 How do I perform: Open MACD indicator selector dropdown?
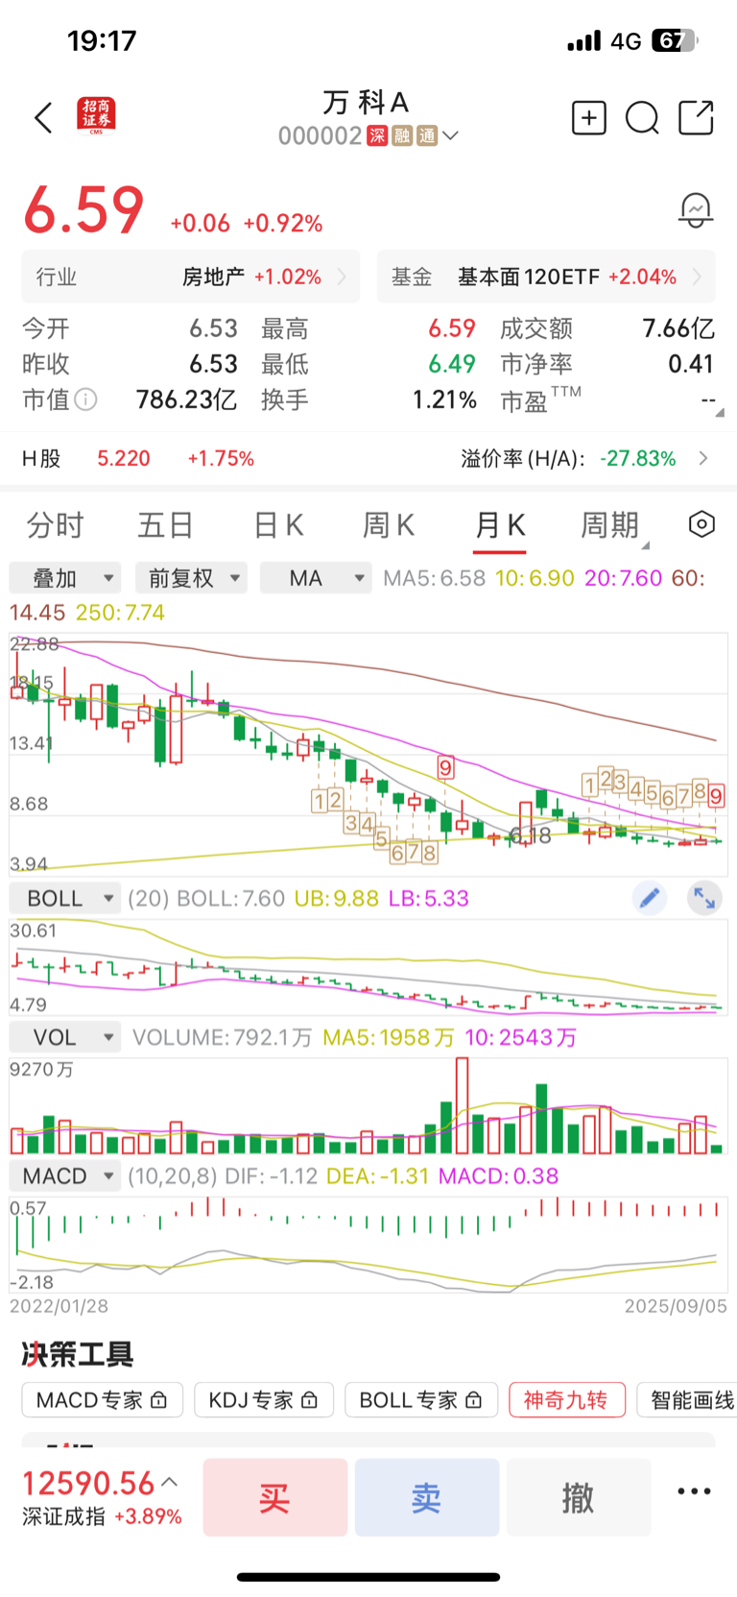pos(65,1175)
